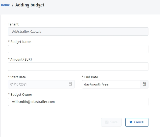The width and height of the screenshot is (160, 137).
Task: Focus the Budget Name text field
Action: click(78, 49)
